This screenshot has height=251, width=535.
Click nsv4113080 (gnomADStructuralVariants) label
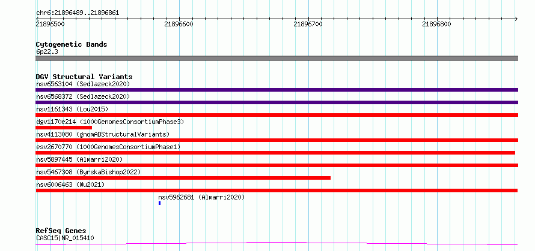[x=103, y=134]
